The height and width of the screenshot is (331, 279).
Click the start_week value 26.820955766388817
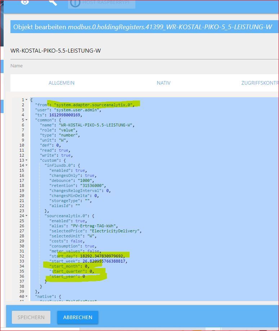(104, 261)
